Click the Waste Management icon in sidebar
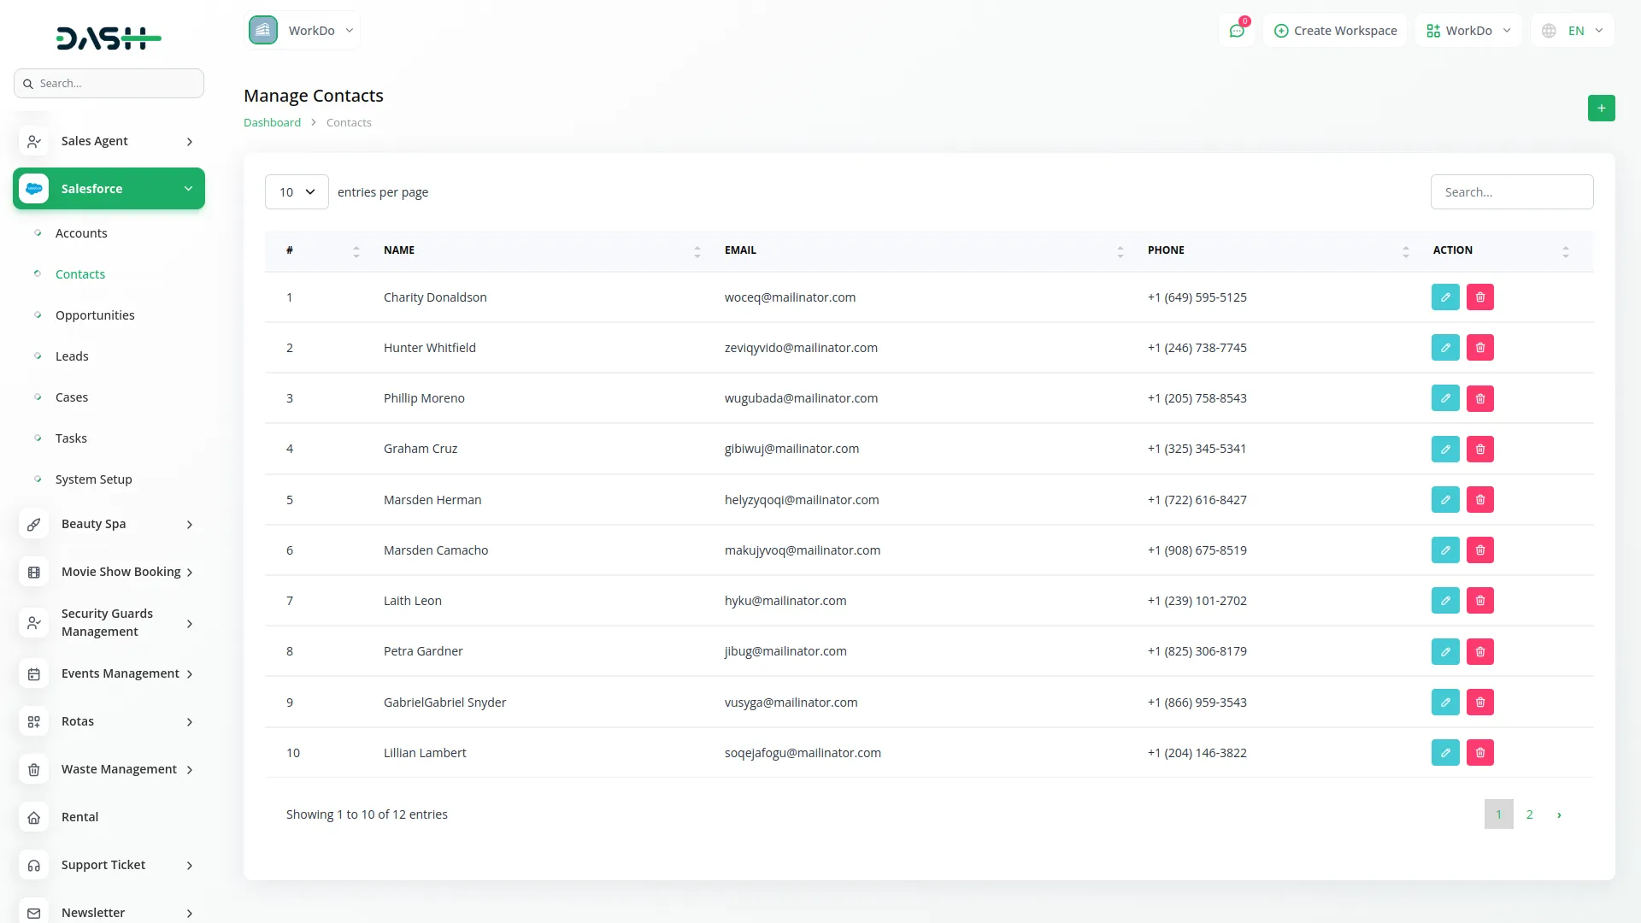The height and width of the screenshot is (923, 1641). click(x=33, y=769)
